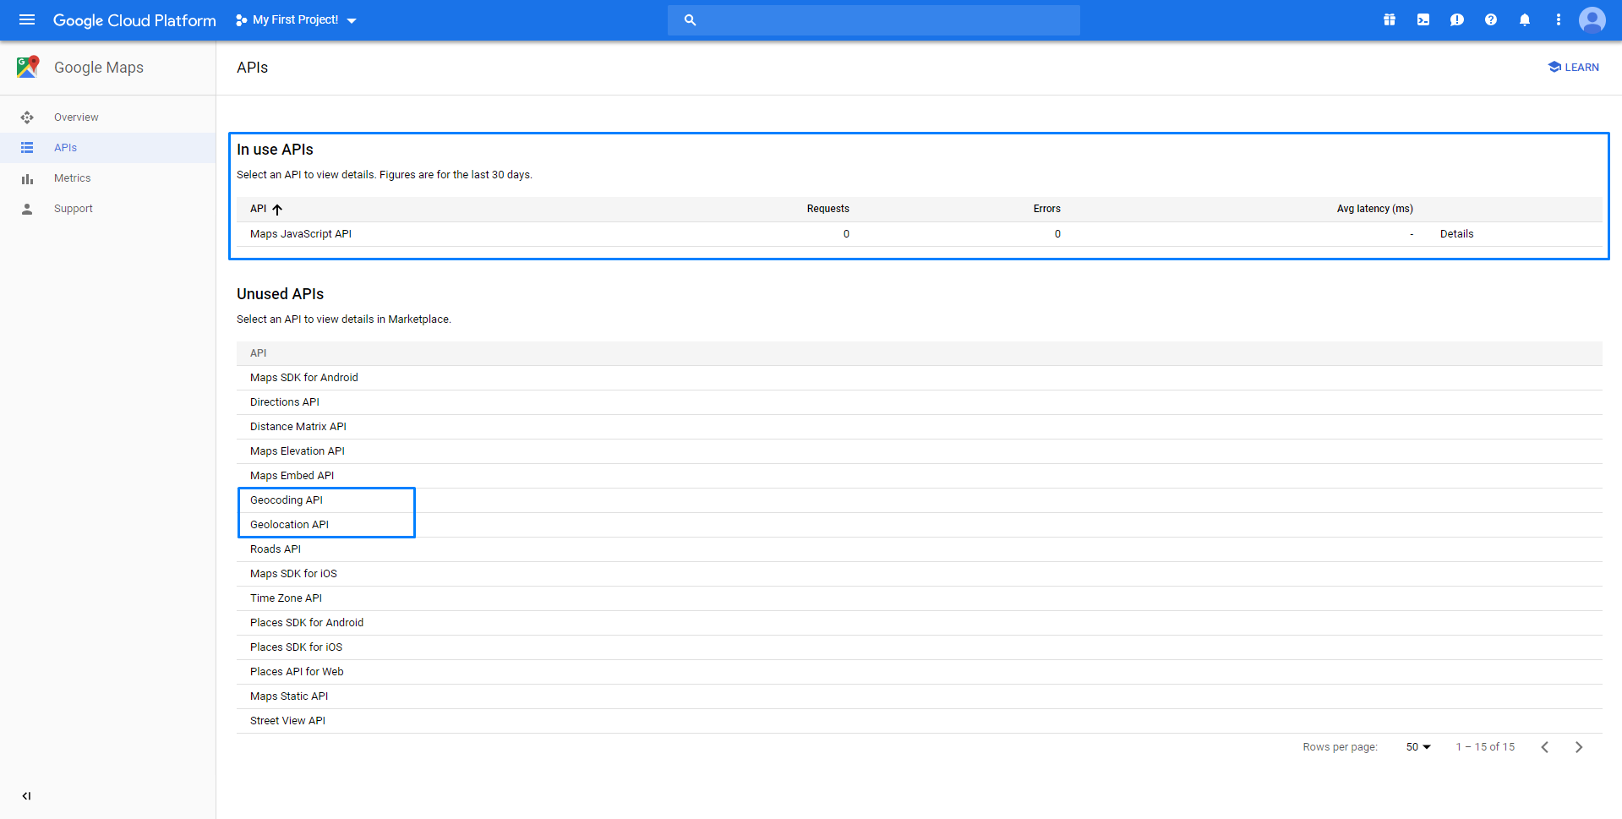Open the My First Project! selector dropdown
Image resolution: width=1622 pixels, height=819 pixels.
point(296,19)
